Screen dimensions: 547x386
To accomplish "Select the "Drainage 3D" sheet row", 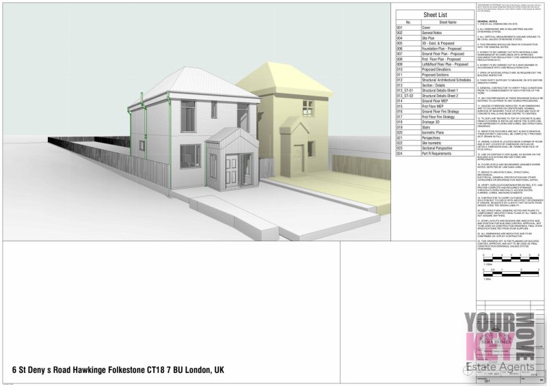I will [435, 122].
